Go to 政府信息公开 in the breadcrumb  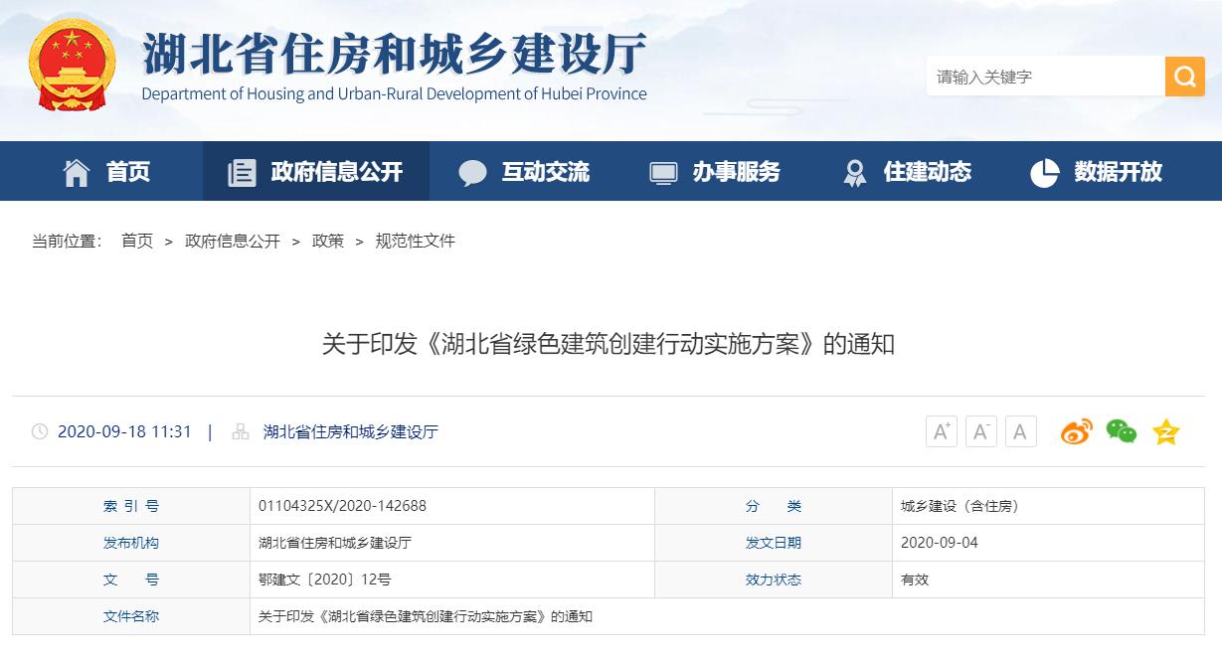coord(233,241)
